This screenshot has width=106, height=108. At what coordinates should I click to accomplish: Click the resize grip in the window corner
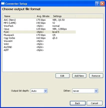pyautogui.click(x=104, y=106)
